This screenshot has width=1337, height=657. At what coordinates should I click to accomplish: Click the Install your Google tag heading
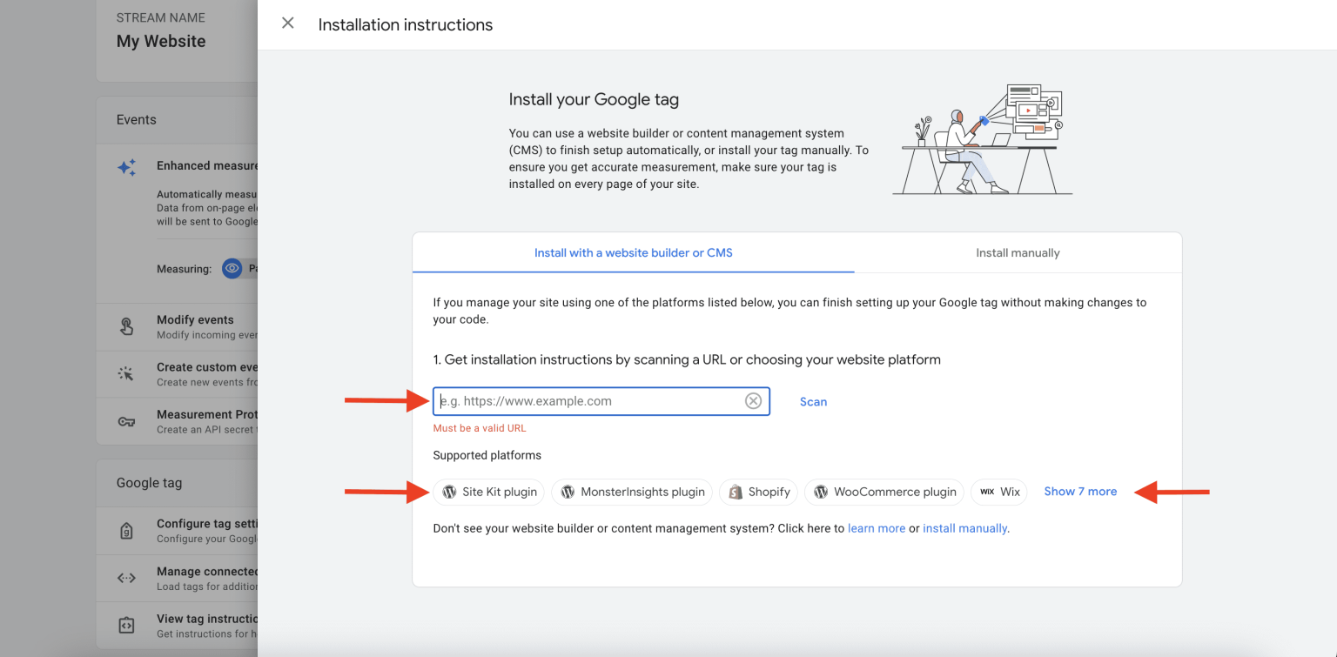click(x=594, y=99)
